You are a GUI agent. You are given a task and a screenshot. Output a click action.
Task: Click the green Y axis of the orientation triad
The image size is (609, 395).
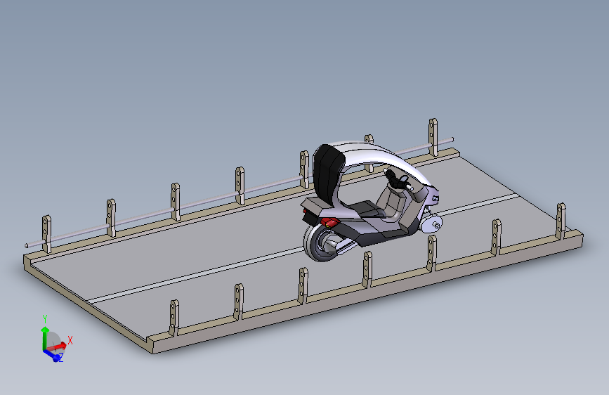point(45,338)
